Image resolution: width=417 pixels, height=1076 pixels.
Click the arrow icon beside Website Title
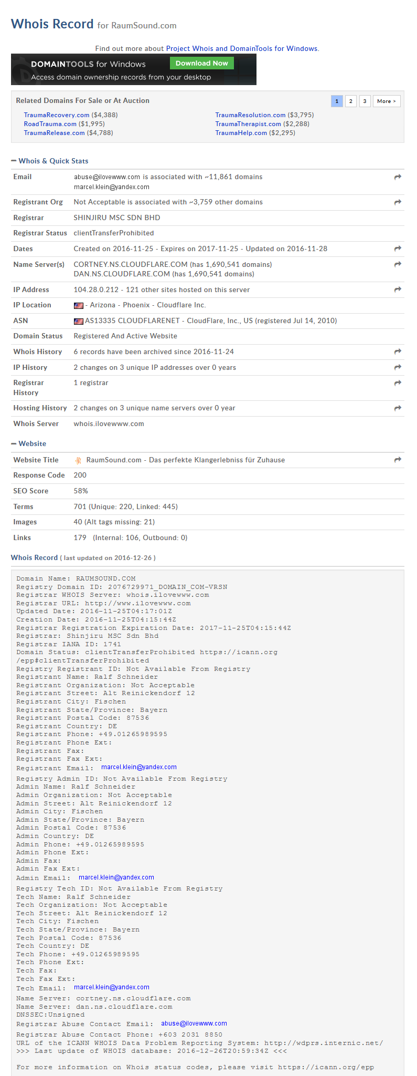pos(398,460)
